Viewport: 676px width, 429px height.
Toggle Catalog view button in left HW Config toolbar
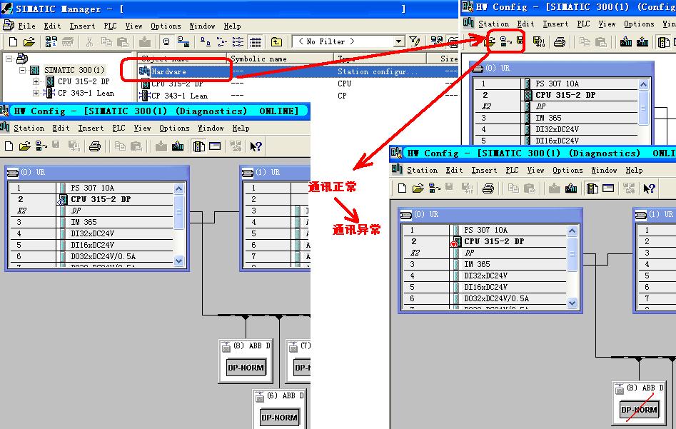pos(199,146)
